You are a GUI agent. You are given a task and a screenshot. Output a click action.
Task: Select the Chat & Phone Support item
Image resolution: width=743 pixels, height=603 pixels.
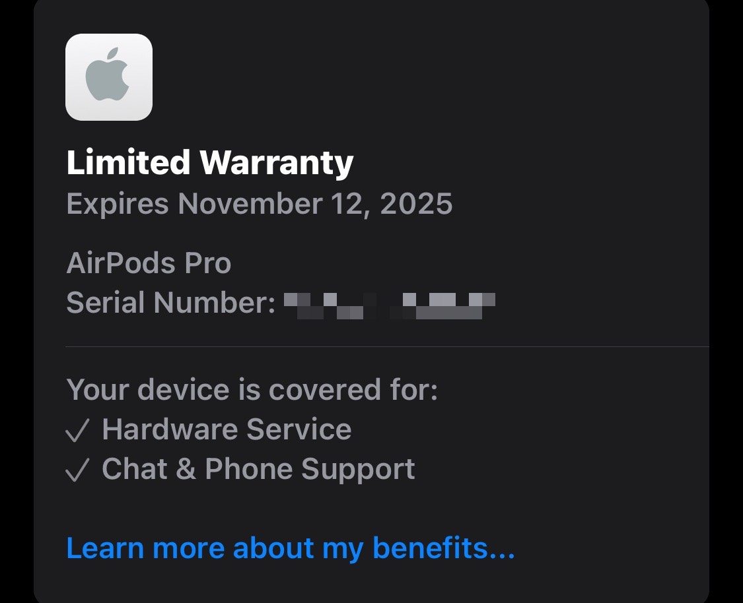pyautogui.click(x=259, y=470)
